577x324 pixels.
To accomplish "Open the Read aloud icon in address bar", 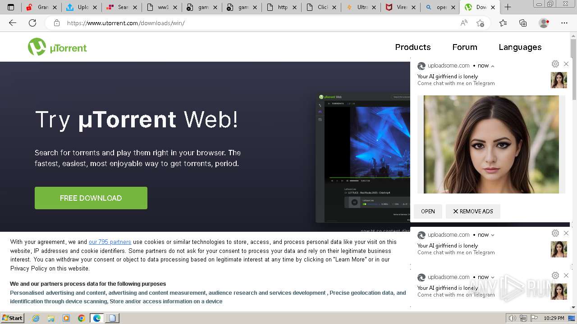I will pyautogui.click(x=464, y=23).
